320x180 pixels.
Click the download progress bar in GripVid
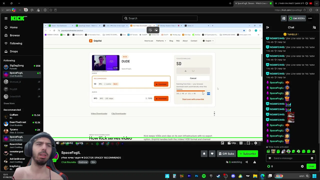(x=193, y=91)
